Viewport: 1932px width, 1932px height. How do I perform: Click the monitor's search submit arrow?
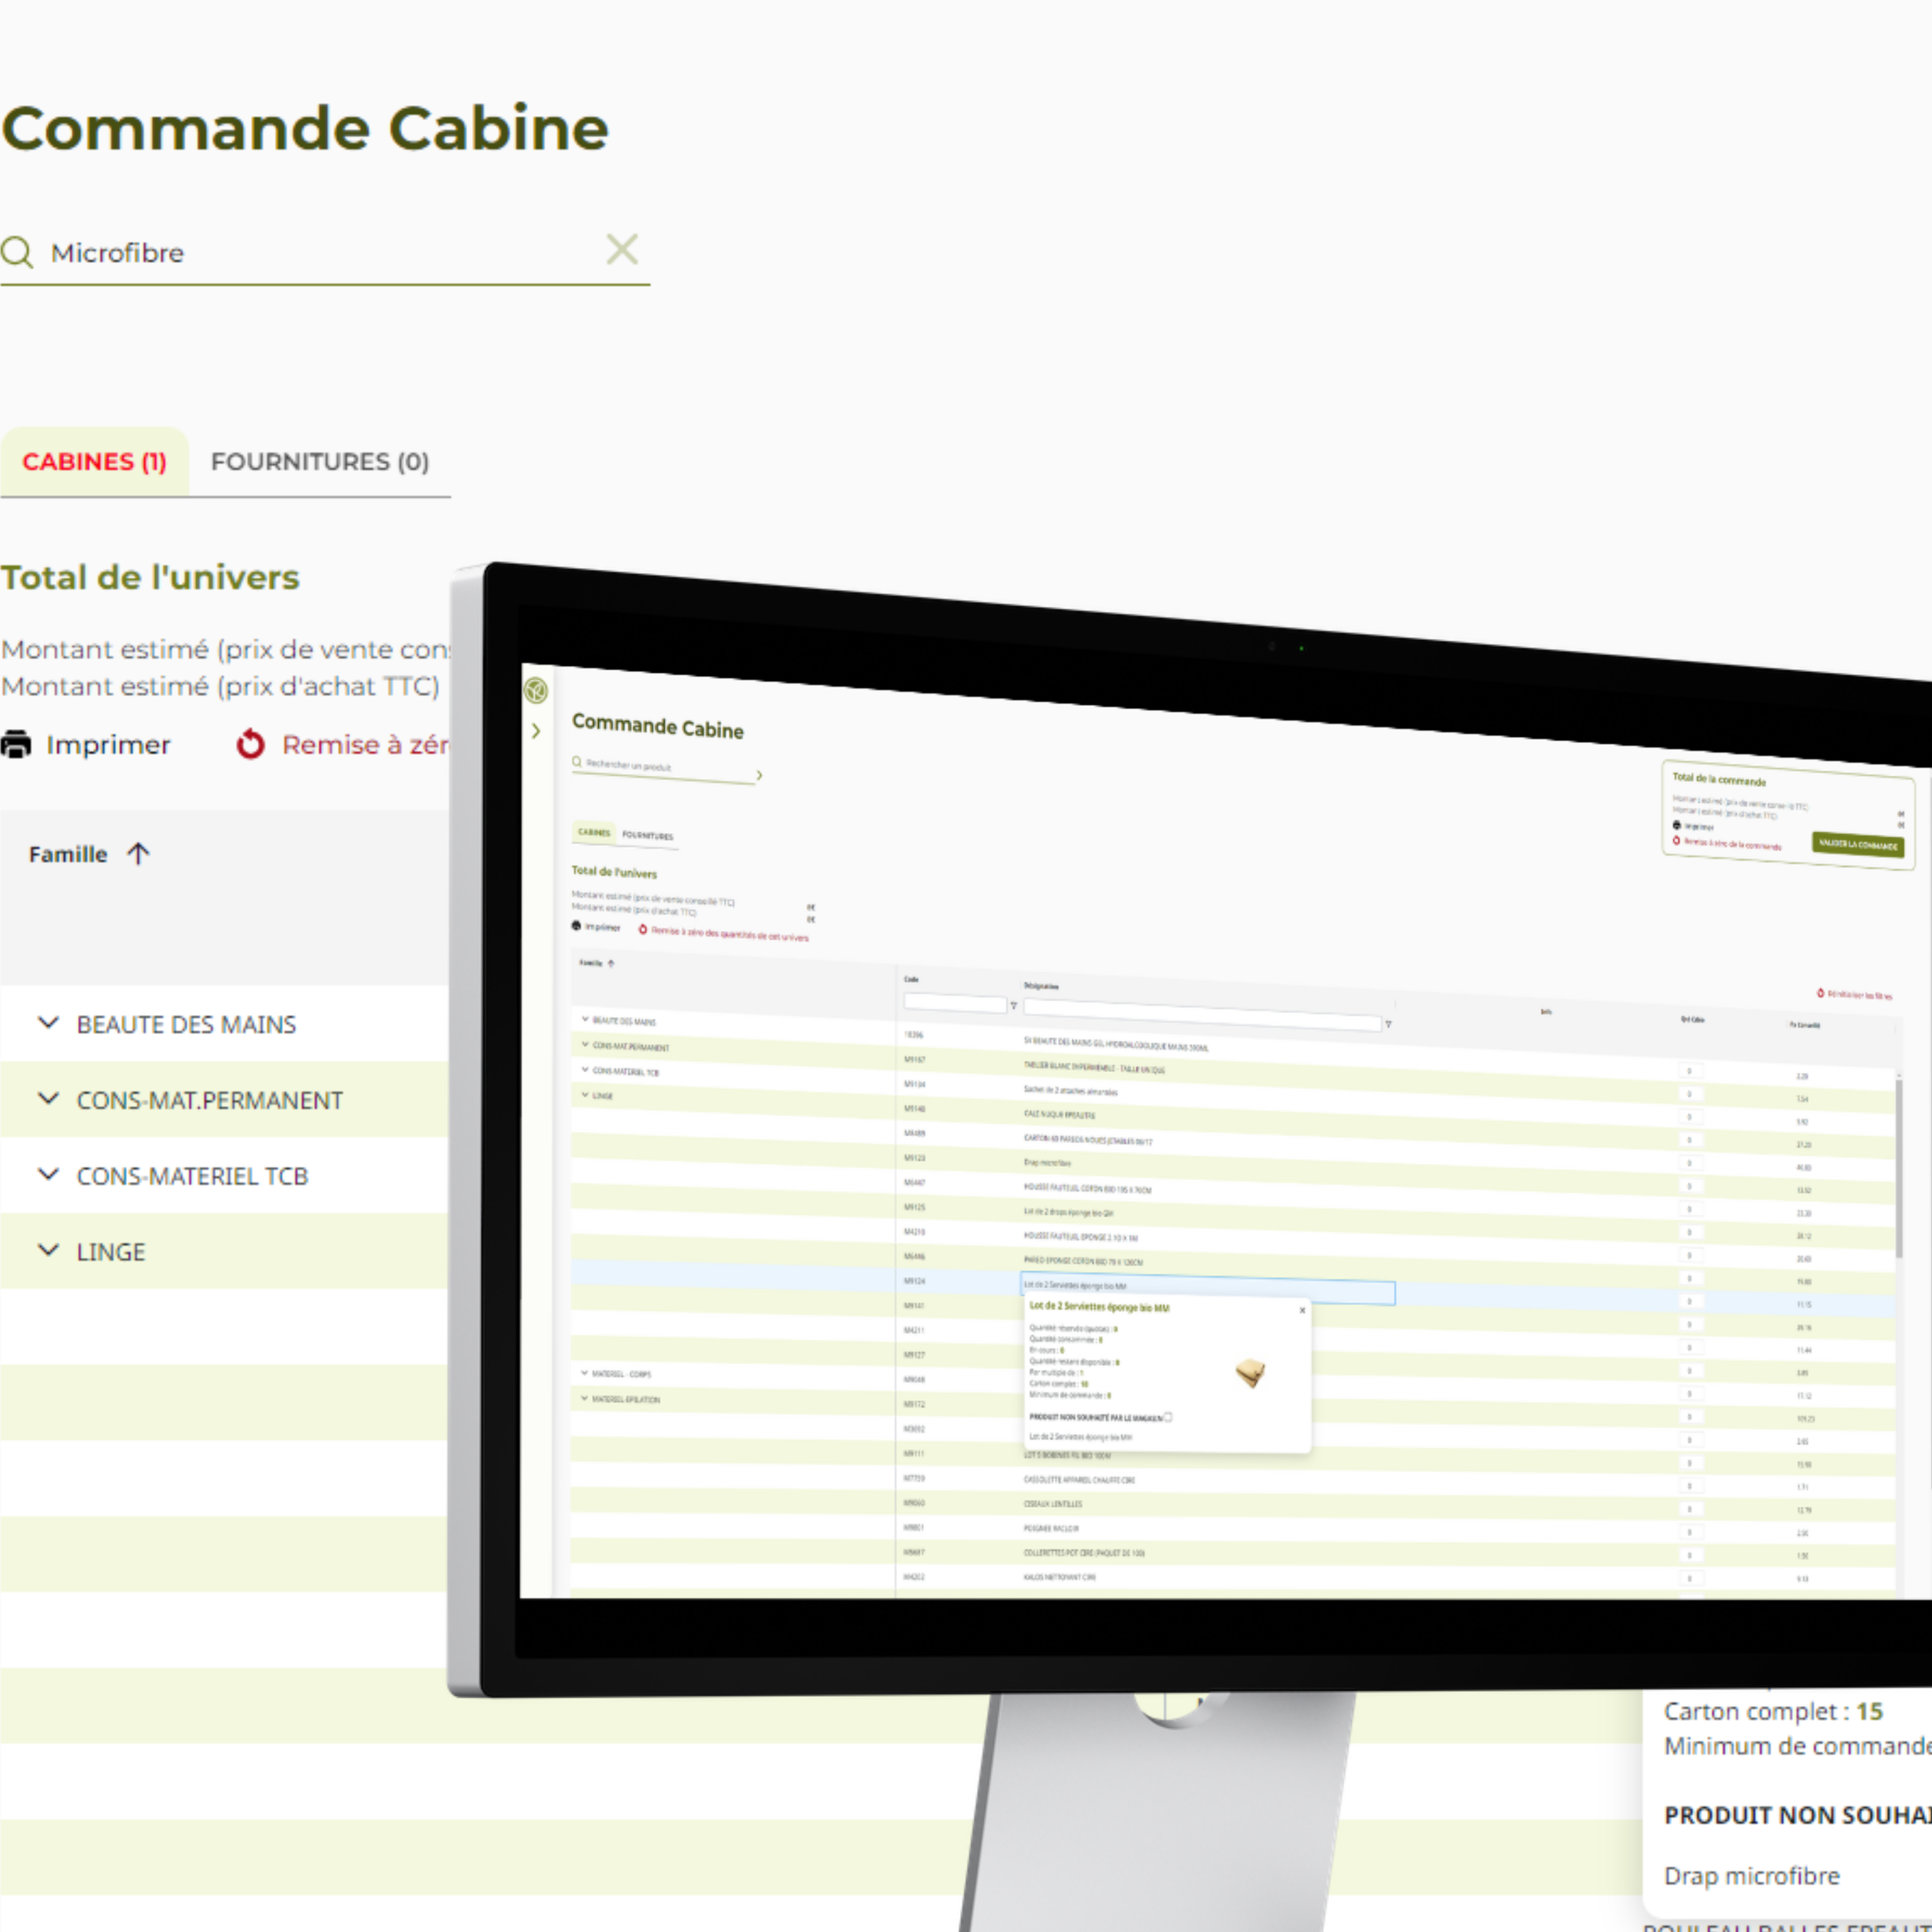[x=760, y=775]
